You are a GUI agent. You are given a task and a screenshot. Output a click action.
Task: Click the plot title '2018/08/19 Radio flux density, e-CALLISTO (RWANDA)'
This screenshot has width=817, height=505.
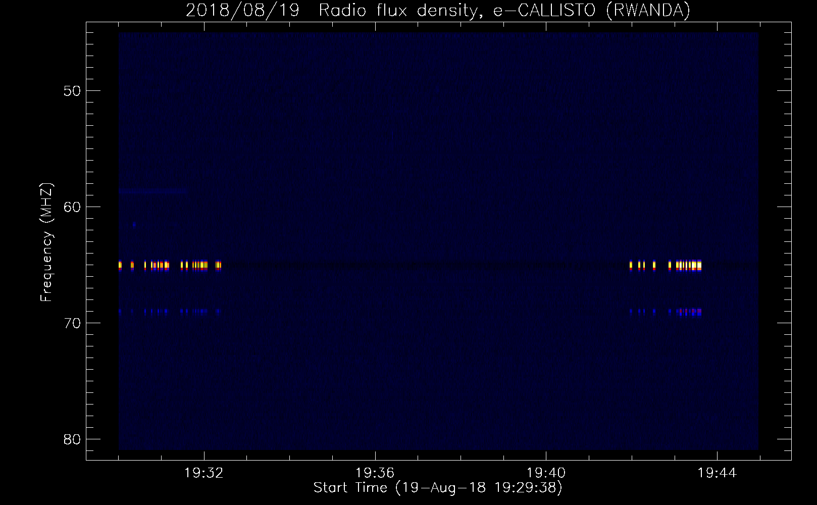point(438,10)
